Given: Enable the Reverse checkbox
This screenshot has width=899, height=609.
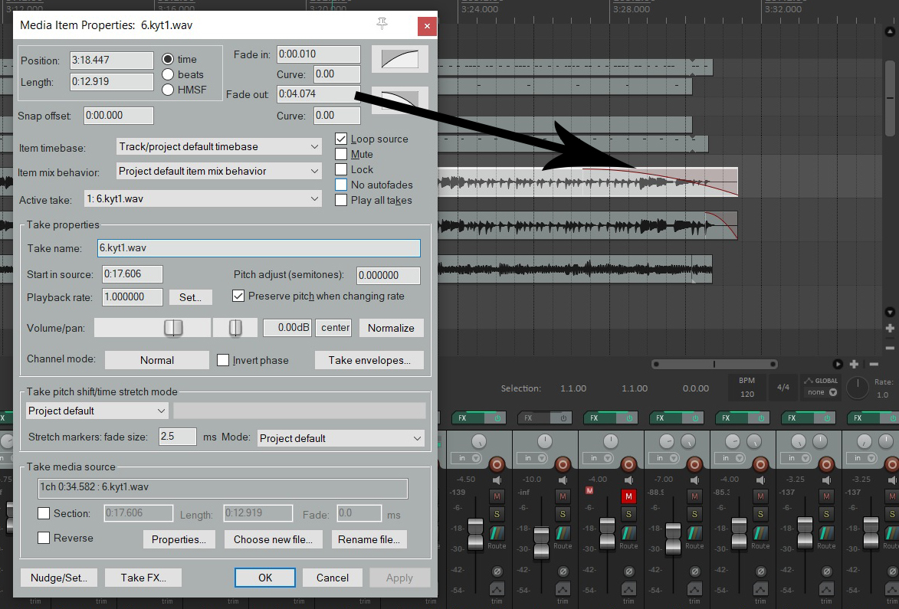Looking at the screenshot, I should tap(44, 539).
